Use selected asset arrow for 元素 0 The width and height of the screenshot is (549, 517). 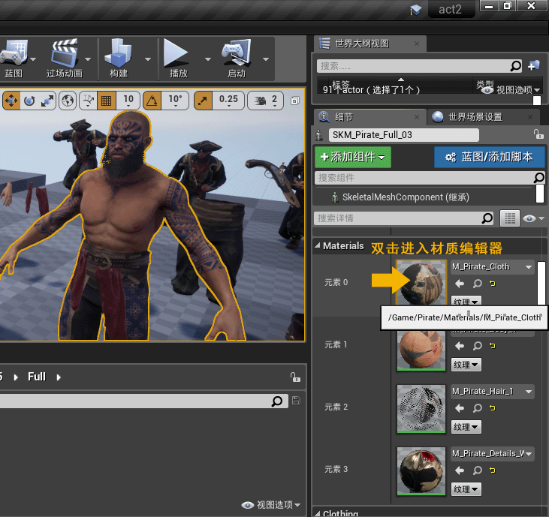(460, 284)
